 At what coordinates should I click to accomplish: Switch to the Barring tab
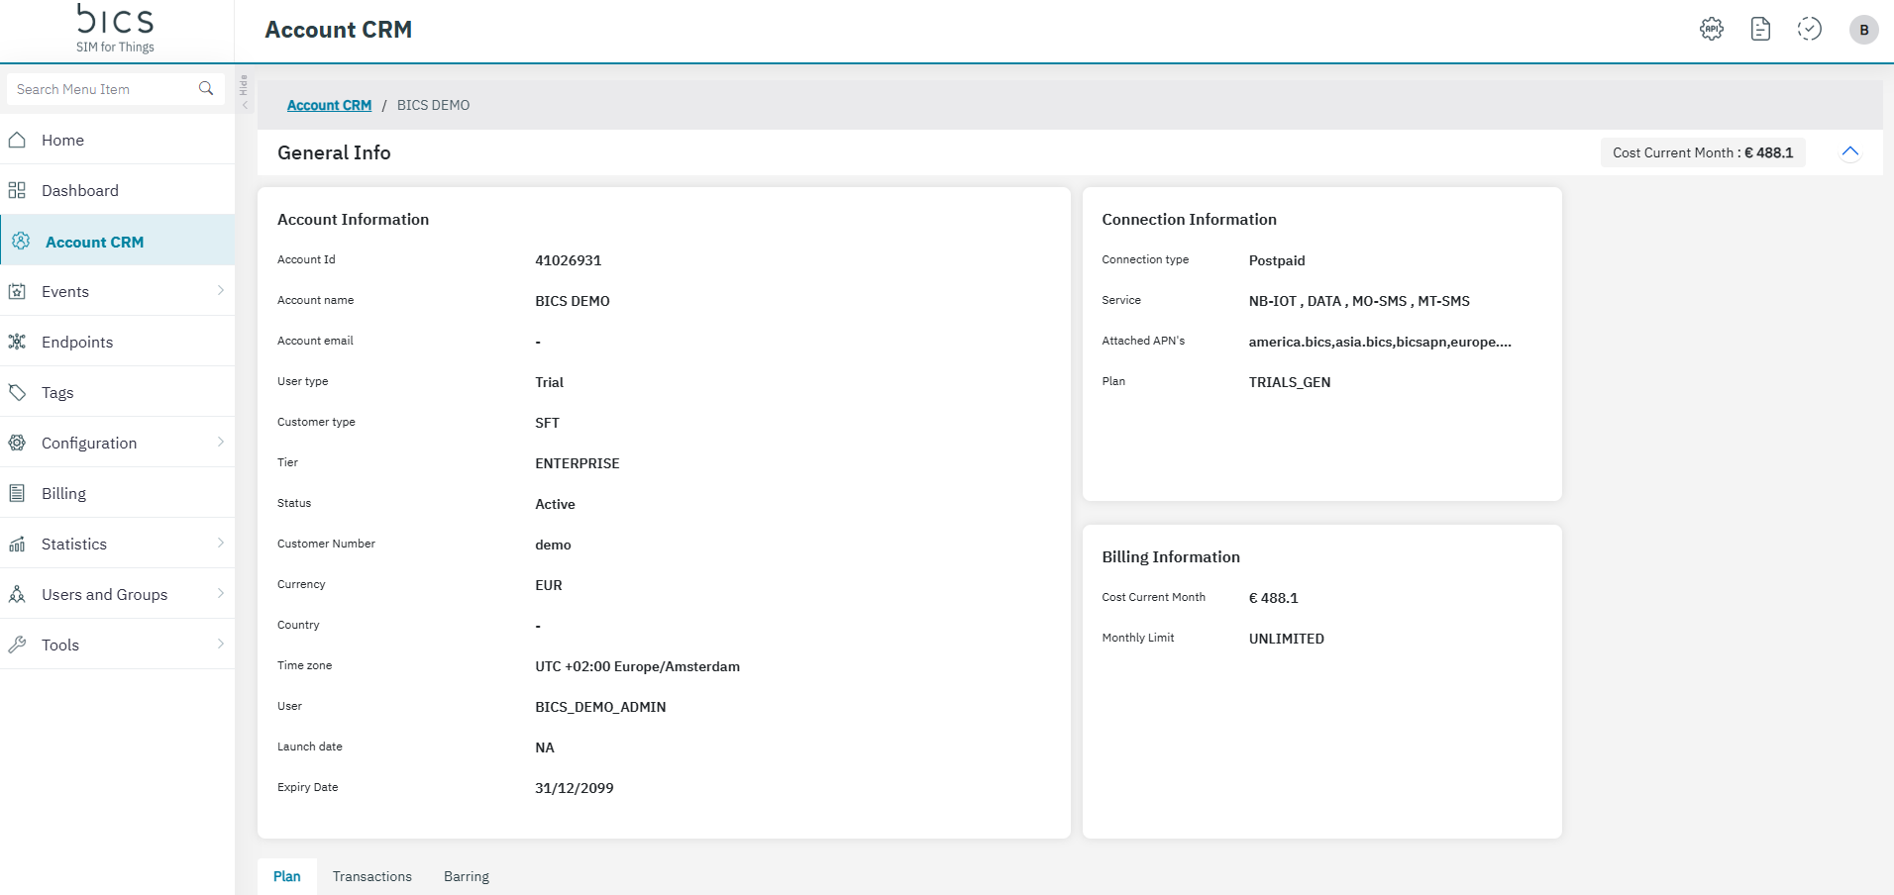[466, 877]
